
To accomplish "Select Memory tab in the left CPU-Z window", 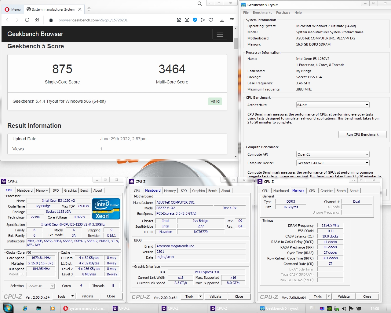I will click(x=42, y=190).
